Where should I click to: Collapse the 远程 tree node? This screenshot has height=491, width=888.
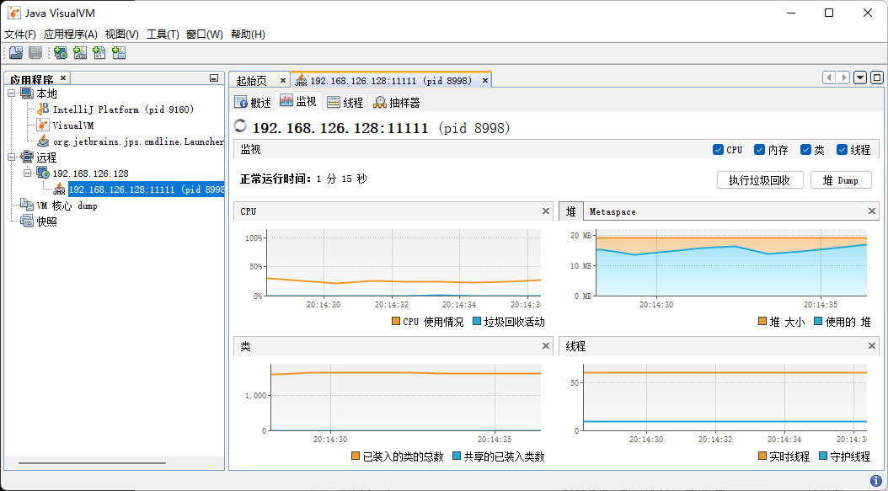tap(12, 157)
